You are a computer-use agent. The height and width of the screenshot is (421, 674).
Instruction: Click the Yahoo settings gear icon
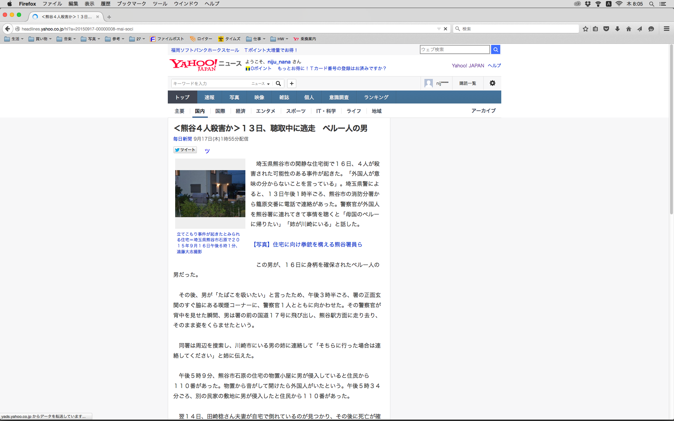pyautogui.click(x=493, y=83)
